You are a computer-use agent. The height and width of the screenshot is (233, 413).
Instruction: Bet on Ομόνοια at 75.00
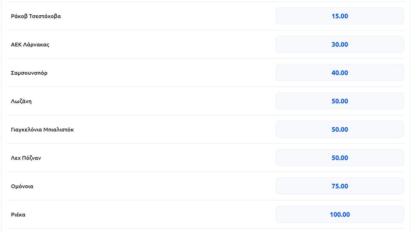(340, 186)
